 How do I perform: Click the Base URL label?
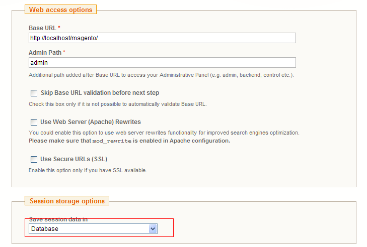coord(42,28)
